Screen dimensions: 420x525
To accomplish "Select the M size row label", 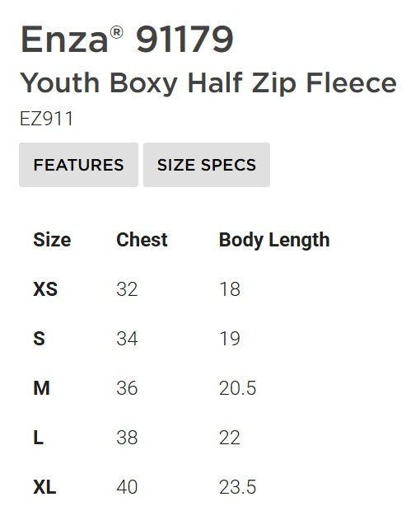I will (41, 388).
